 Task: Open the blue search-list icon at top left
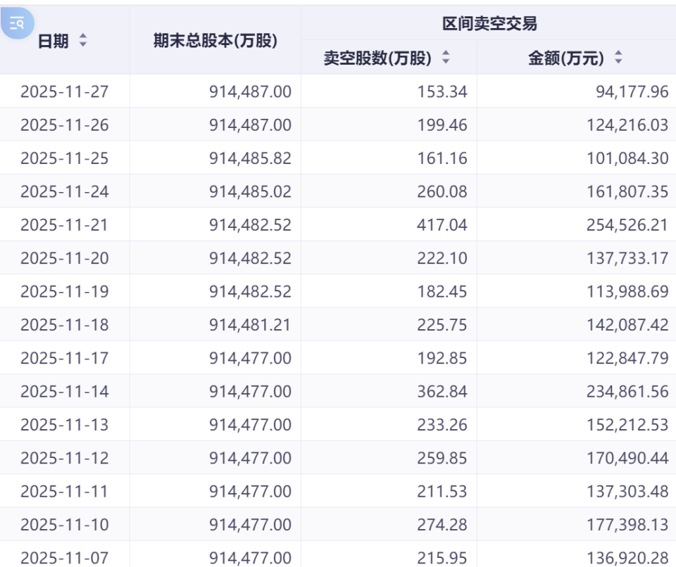pos(17,23)
